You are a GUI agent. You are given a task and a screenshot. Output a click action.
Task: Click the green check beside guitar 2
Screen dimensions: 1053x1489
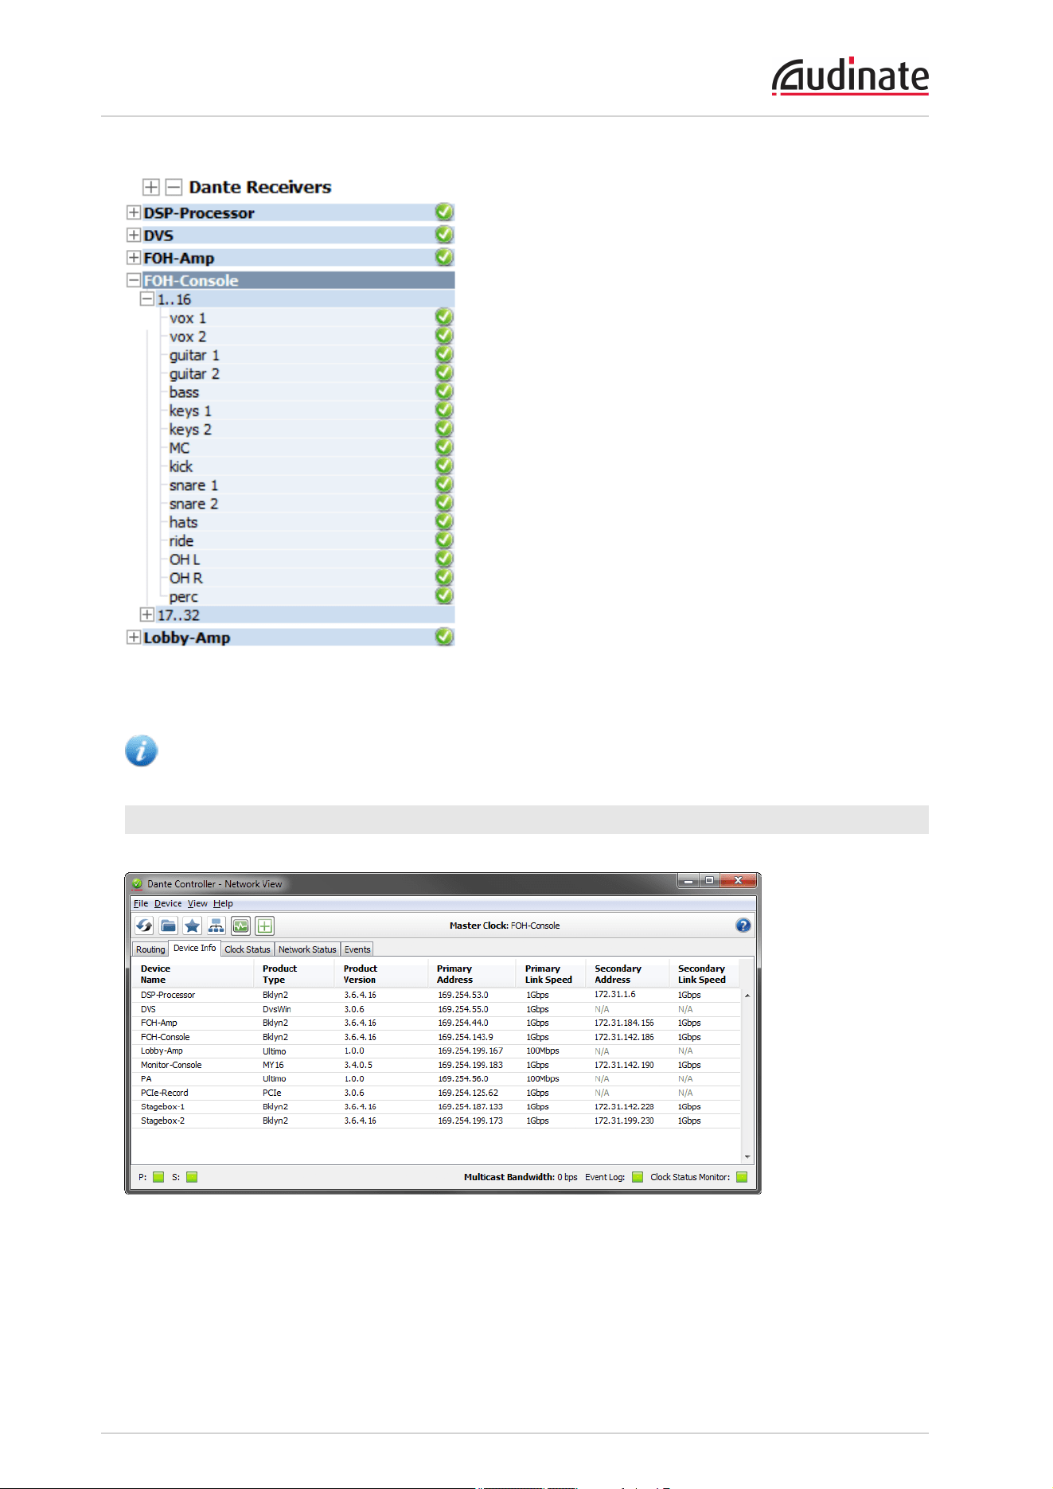click(444, 372)
